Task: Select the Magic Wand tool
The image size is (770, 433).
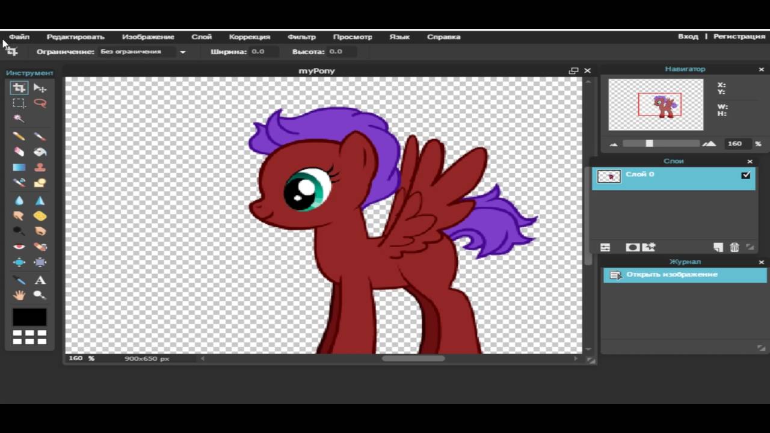Action: pyautogui.click(x=19, y=118)
